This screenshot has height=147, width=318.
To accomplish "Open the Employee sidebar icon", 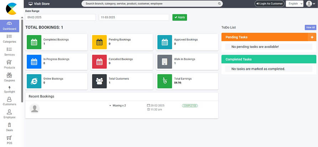I will (x=9, y=112).
